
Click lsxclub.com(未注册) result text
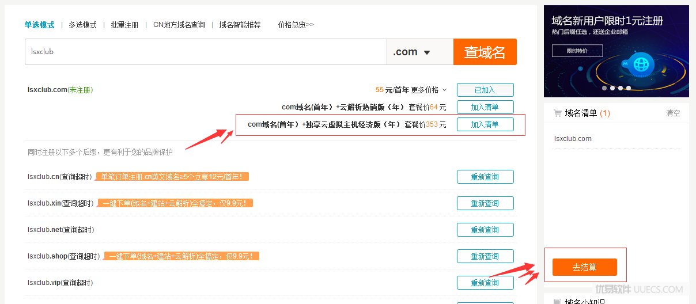point(60,90)
